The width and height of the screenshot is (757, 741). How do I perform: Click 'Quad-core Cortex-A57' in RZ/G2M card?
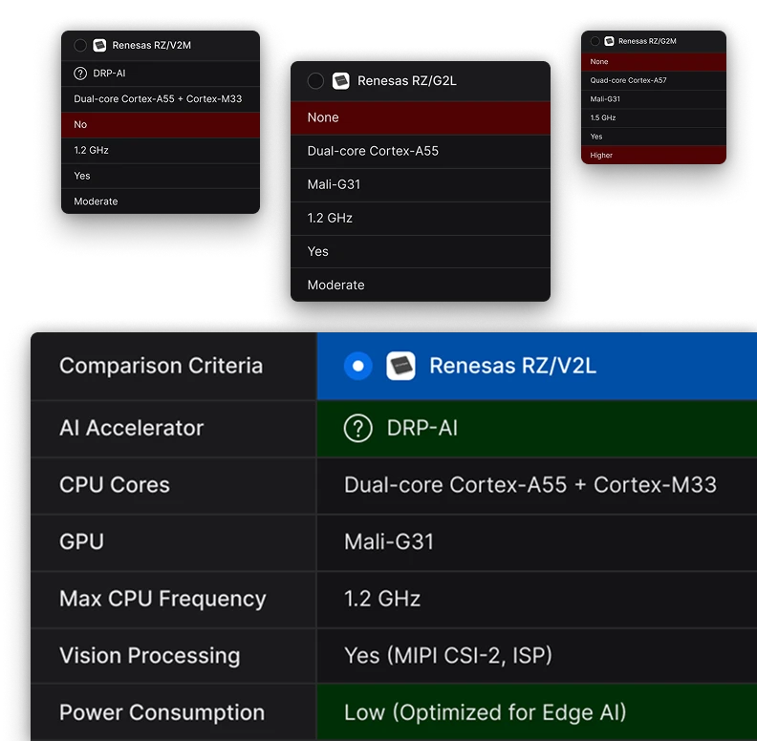[x=628, y=80]
